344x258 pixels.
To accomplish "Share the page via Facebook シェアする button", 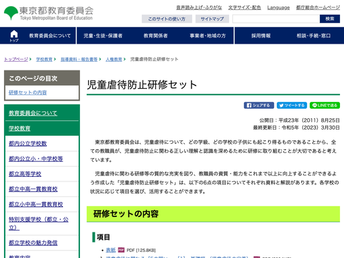I will [x=259, y=105].
